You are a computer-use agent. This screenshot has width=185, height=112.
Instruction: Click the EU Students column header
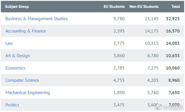(114, 7)
